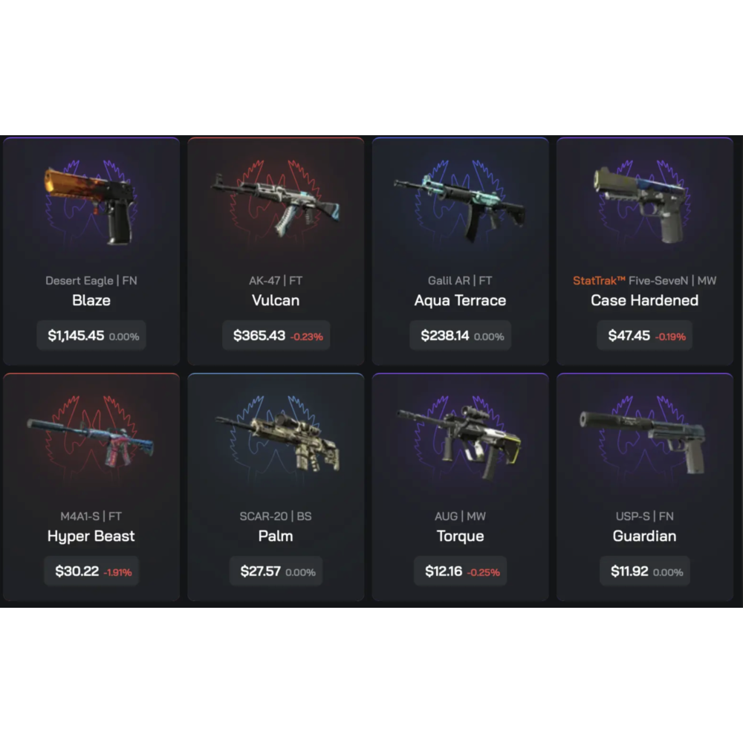Open the Vulcan skin title link
The height and width of the screenshot is (743, 743).
(276, 300)
